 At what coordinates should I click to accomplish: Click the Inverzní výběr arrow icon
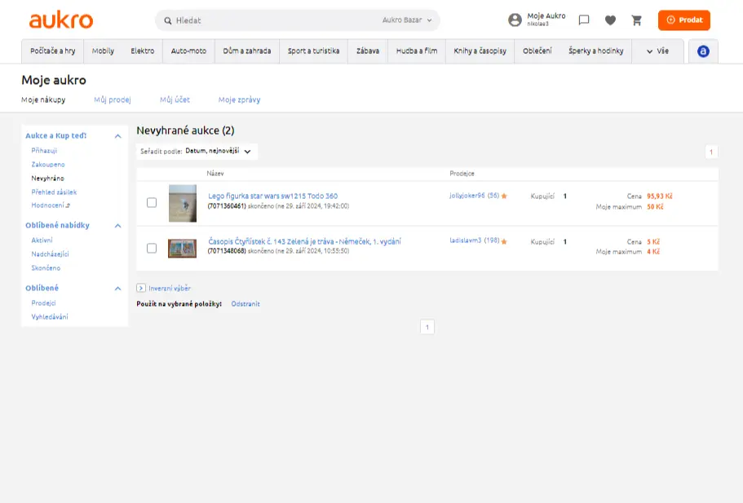point(141,288)
